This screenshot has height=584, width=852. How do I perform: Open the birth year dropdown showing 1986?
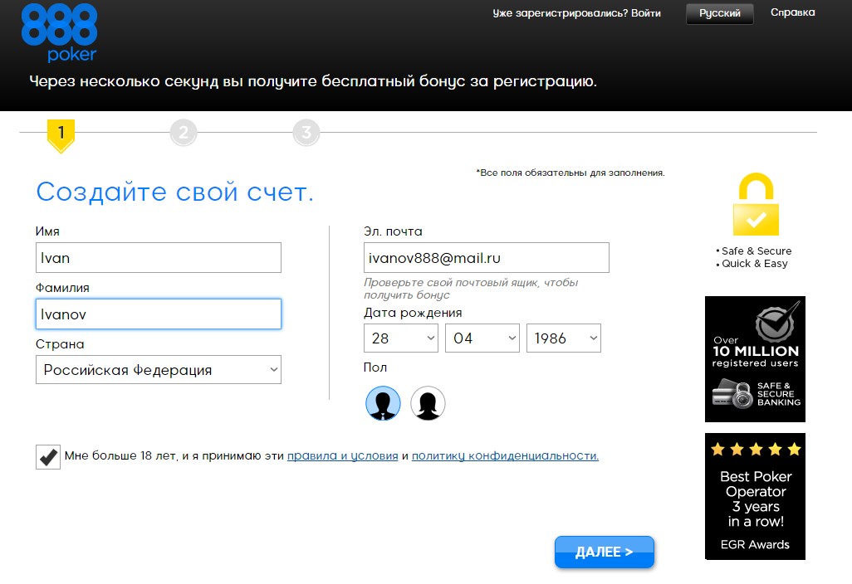click(564, 338)
